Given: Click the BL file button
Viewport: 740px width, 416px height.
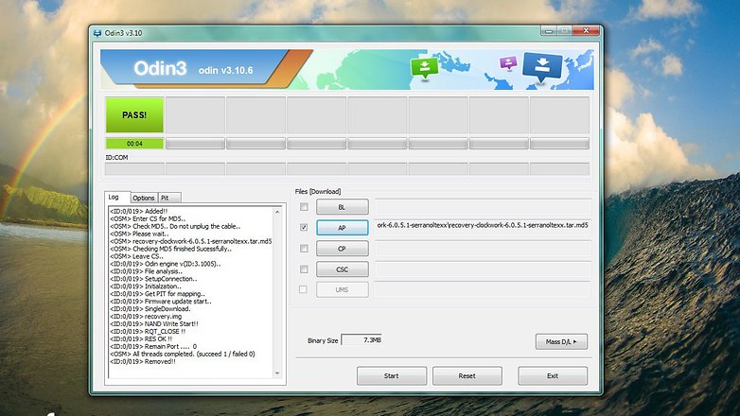Looking at the screenshot, I should pos(343,207).
